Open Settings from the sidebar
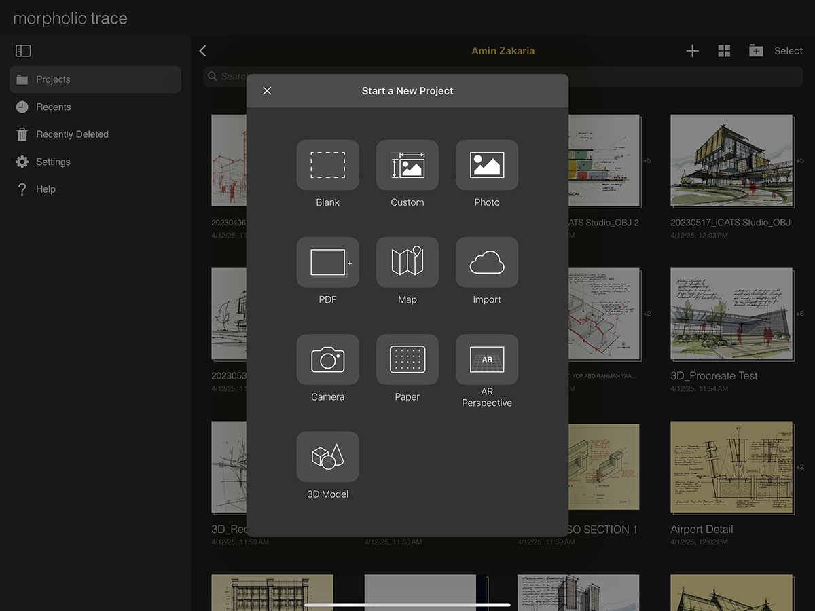 53,162
